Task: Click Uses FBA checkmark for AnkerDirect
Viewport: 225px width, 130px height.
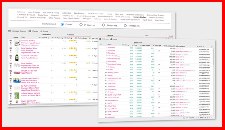Action: (159, 81)
